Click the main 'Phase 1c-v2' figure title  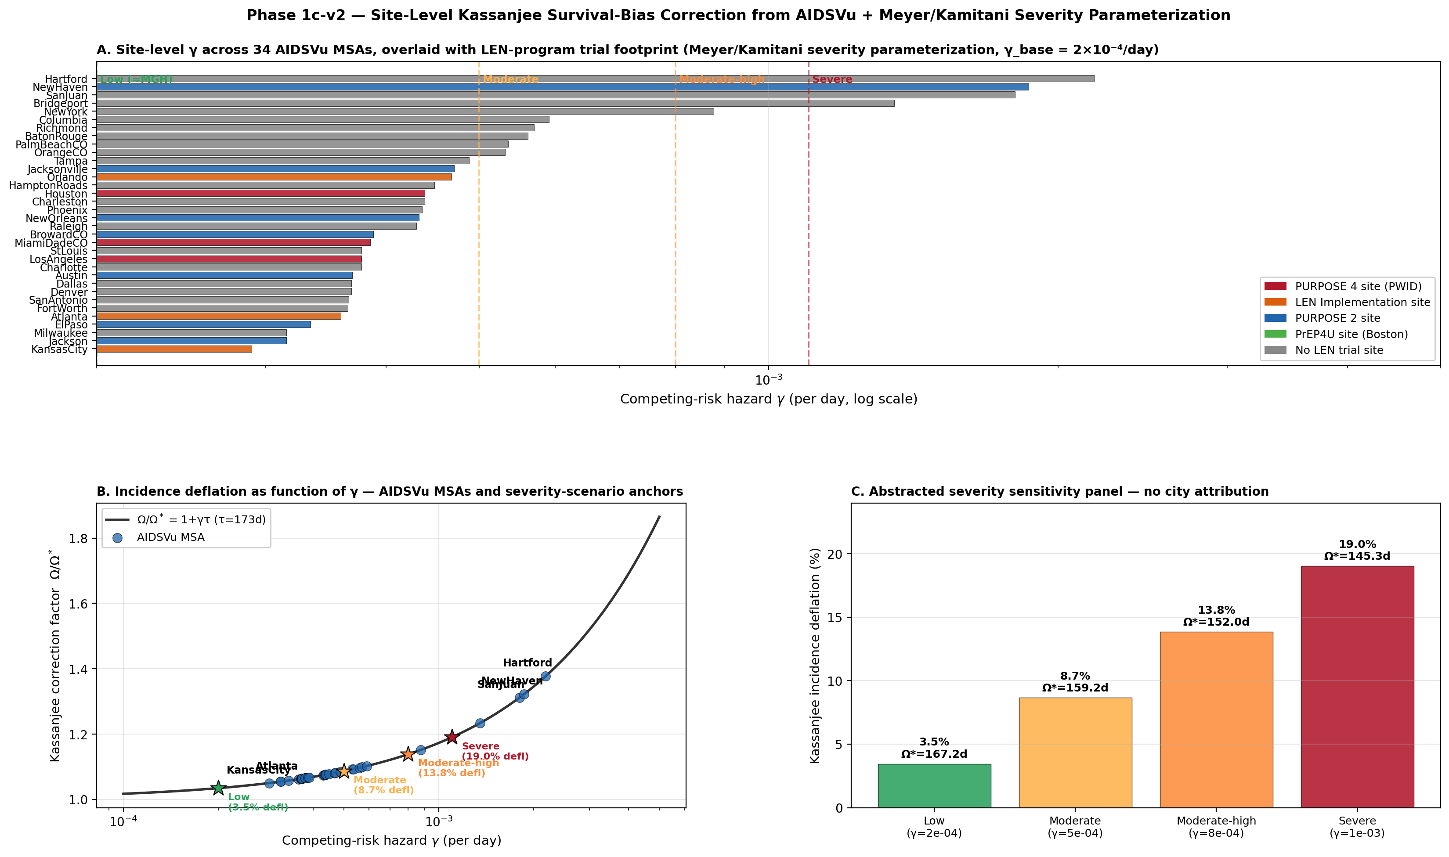738,16
